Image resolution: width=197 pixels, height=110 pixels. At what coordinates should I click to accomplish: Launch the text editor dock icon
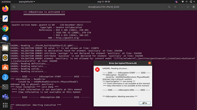pyautogui.click(x=5, y=18)
